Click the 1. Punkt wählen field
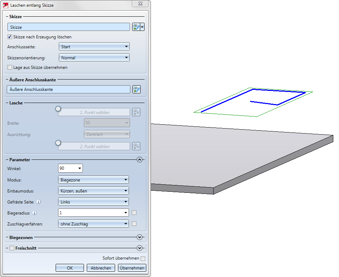 94,112
